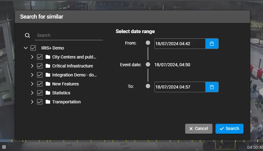Click the To date field 18/07/2024 04:57

(x=180, y=87)
